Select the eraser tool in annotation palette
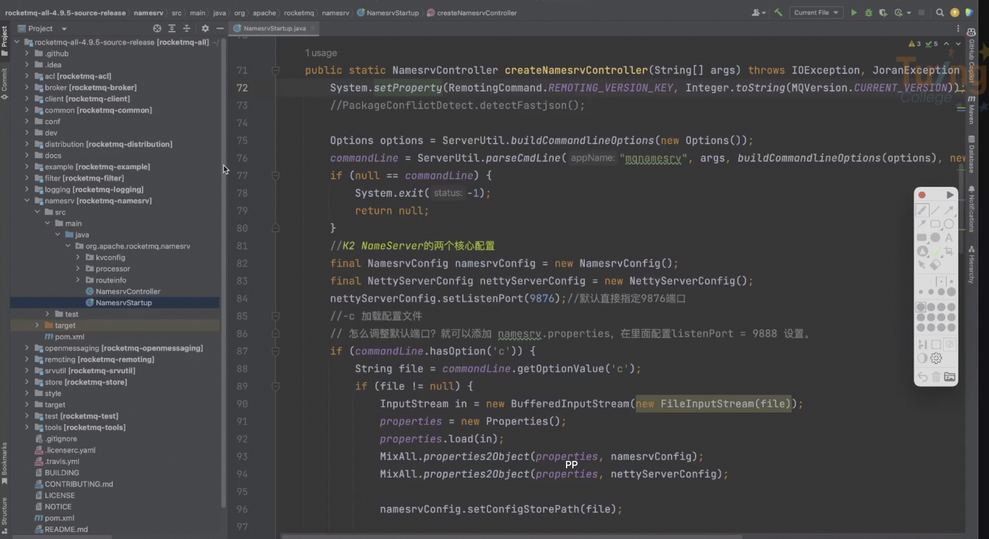Screen dimensions: 989x539 pos(935,265)
